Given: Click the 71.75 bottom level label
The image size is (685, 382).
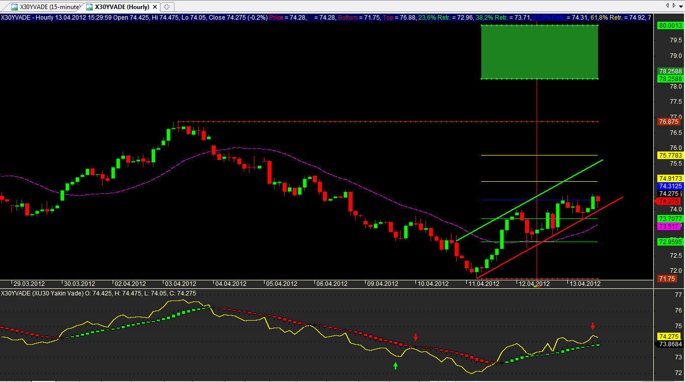Looking at the screenshot, I should [x=667, y=278].
